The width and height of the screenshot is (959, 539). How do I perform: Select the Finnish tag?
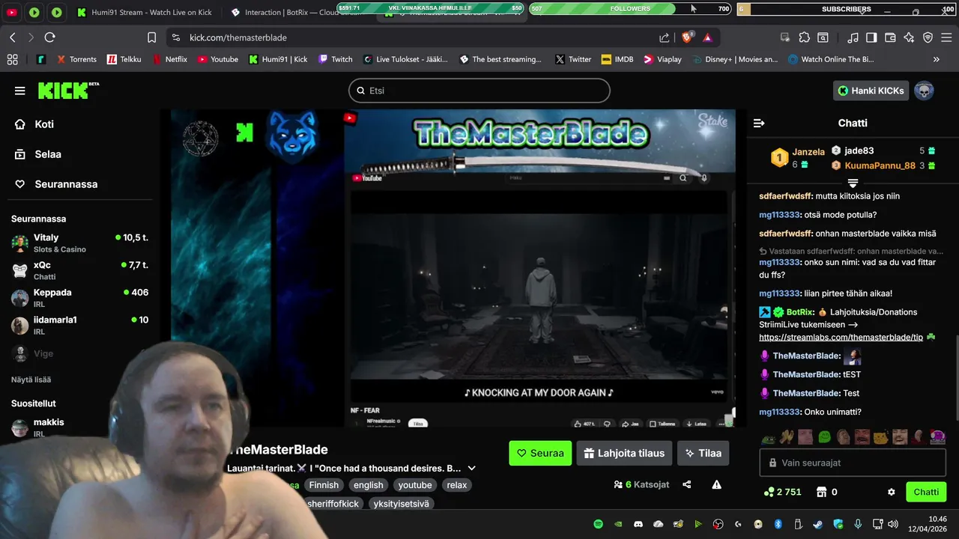pyautogui.click(x=324, y=485)
